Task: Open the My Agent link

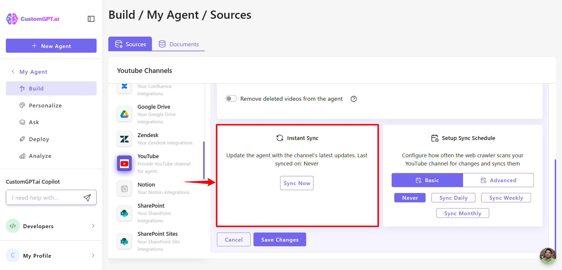Action: 33,72
